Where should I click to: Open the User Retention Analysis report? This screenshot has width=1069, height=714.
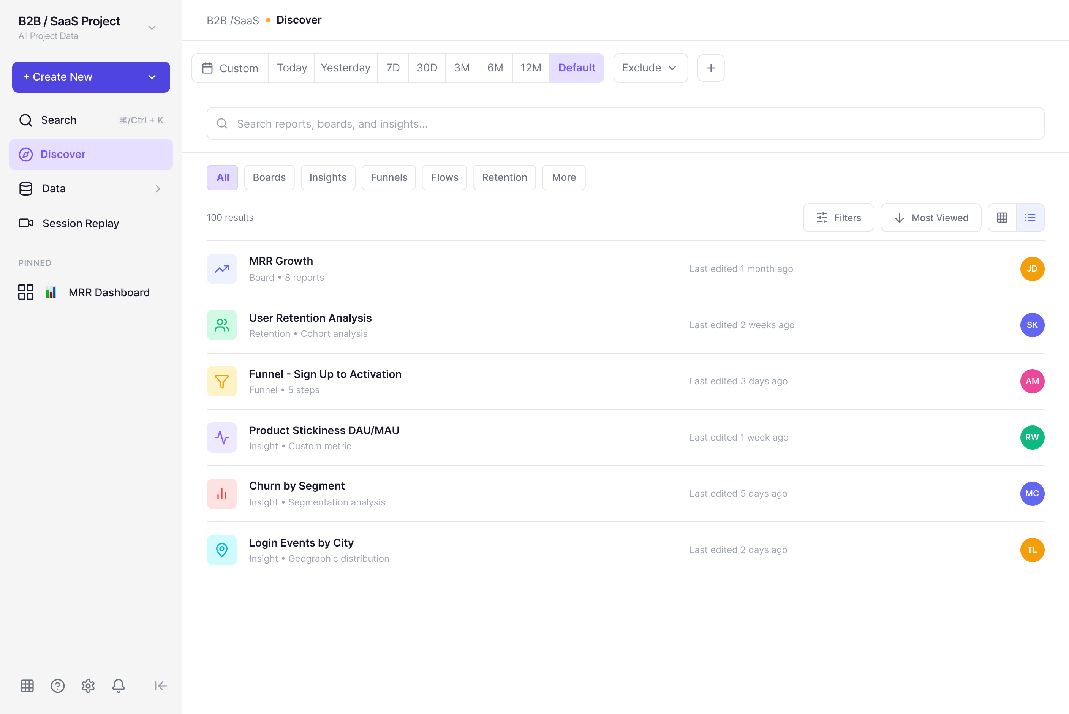310,318
